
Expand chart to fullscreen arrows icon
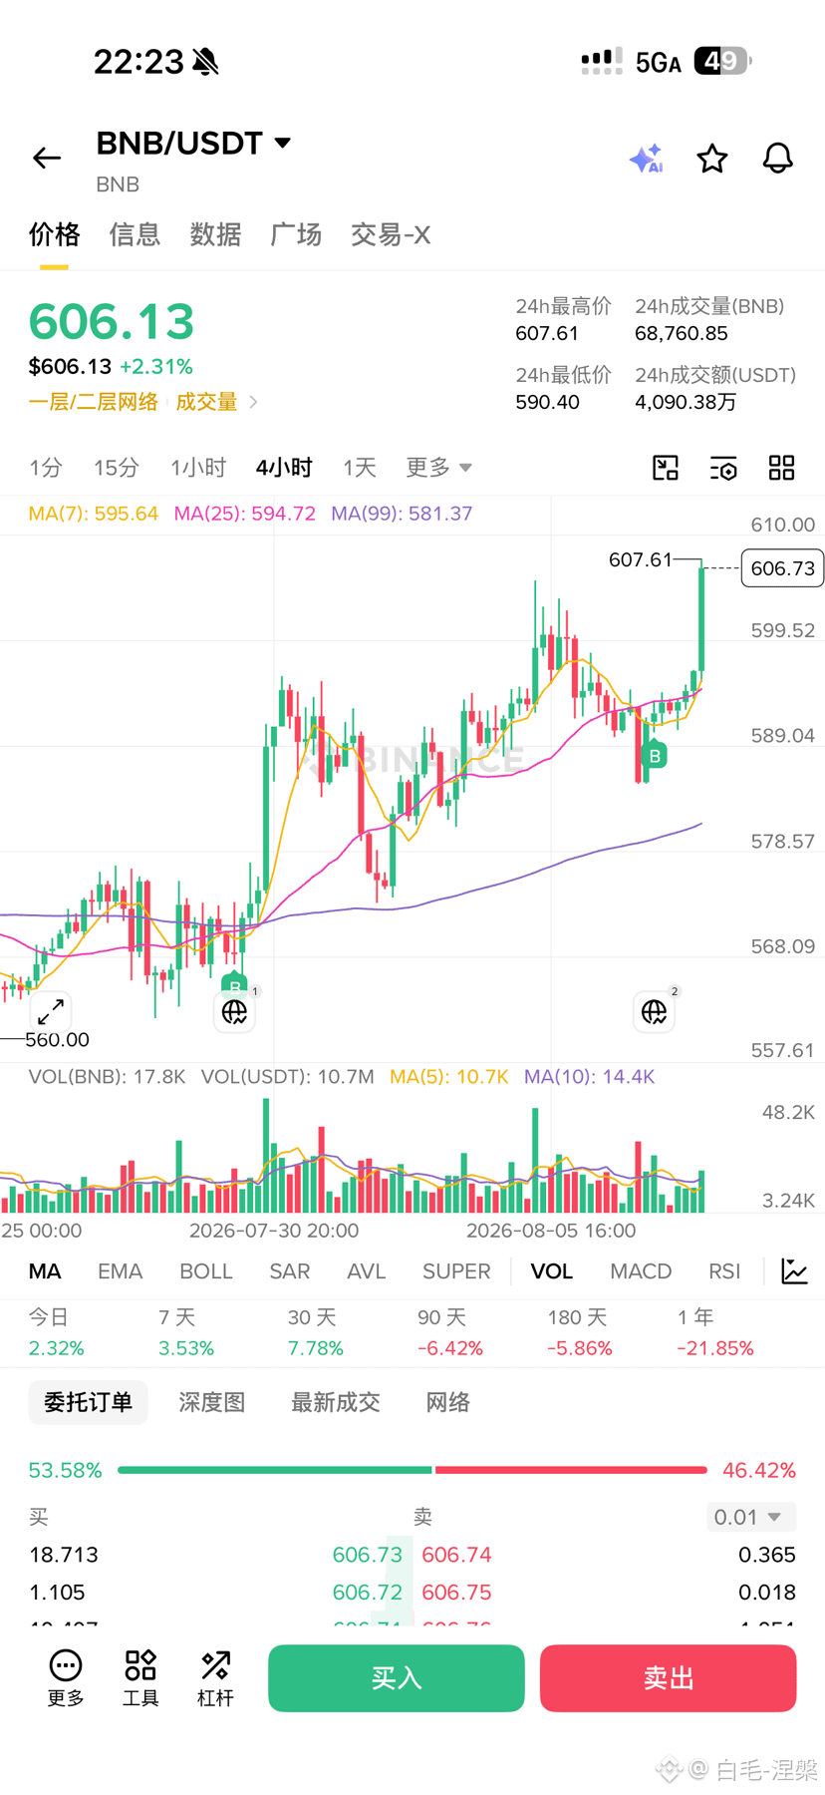pos(51,1011)
